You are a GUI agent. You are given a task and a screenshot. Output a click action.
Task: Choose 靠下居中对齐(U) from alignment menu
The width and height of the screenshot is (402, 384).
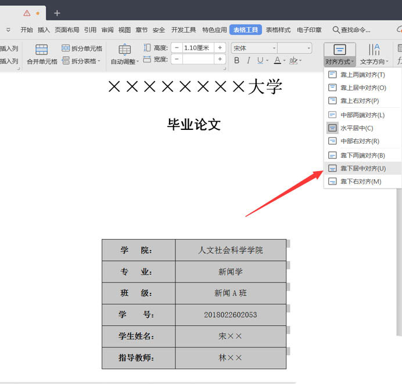[x=362, y=168]
